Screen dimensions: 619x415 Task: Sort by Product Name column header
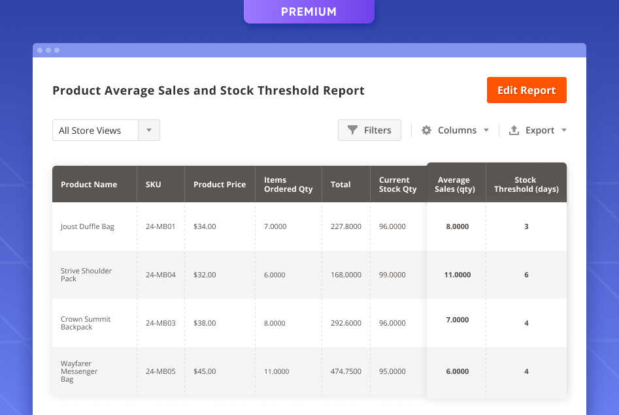89,185
